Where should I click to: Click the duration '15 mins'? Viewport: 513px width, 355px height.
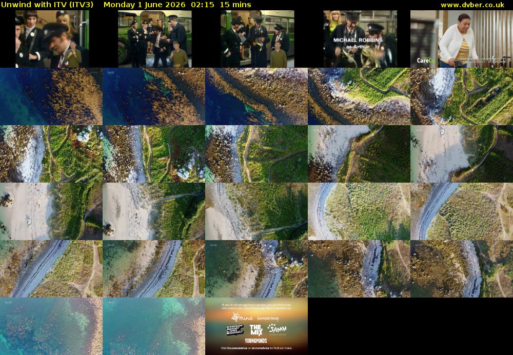point(235,5)
